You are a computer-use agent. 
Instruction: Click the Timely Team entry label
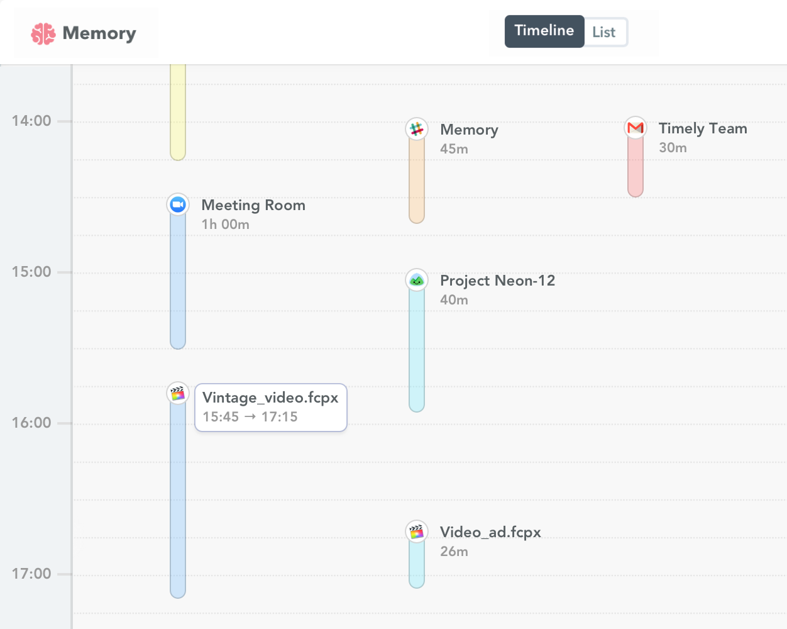[703, 128]
